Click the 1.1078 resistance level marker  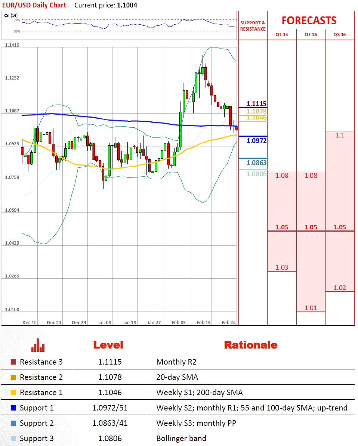(256, 111)
